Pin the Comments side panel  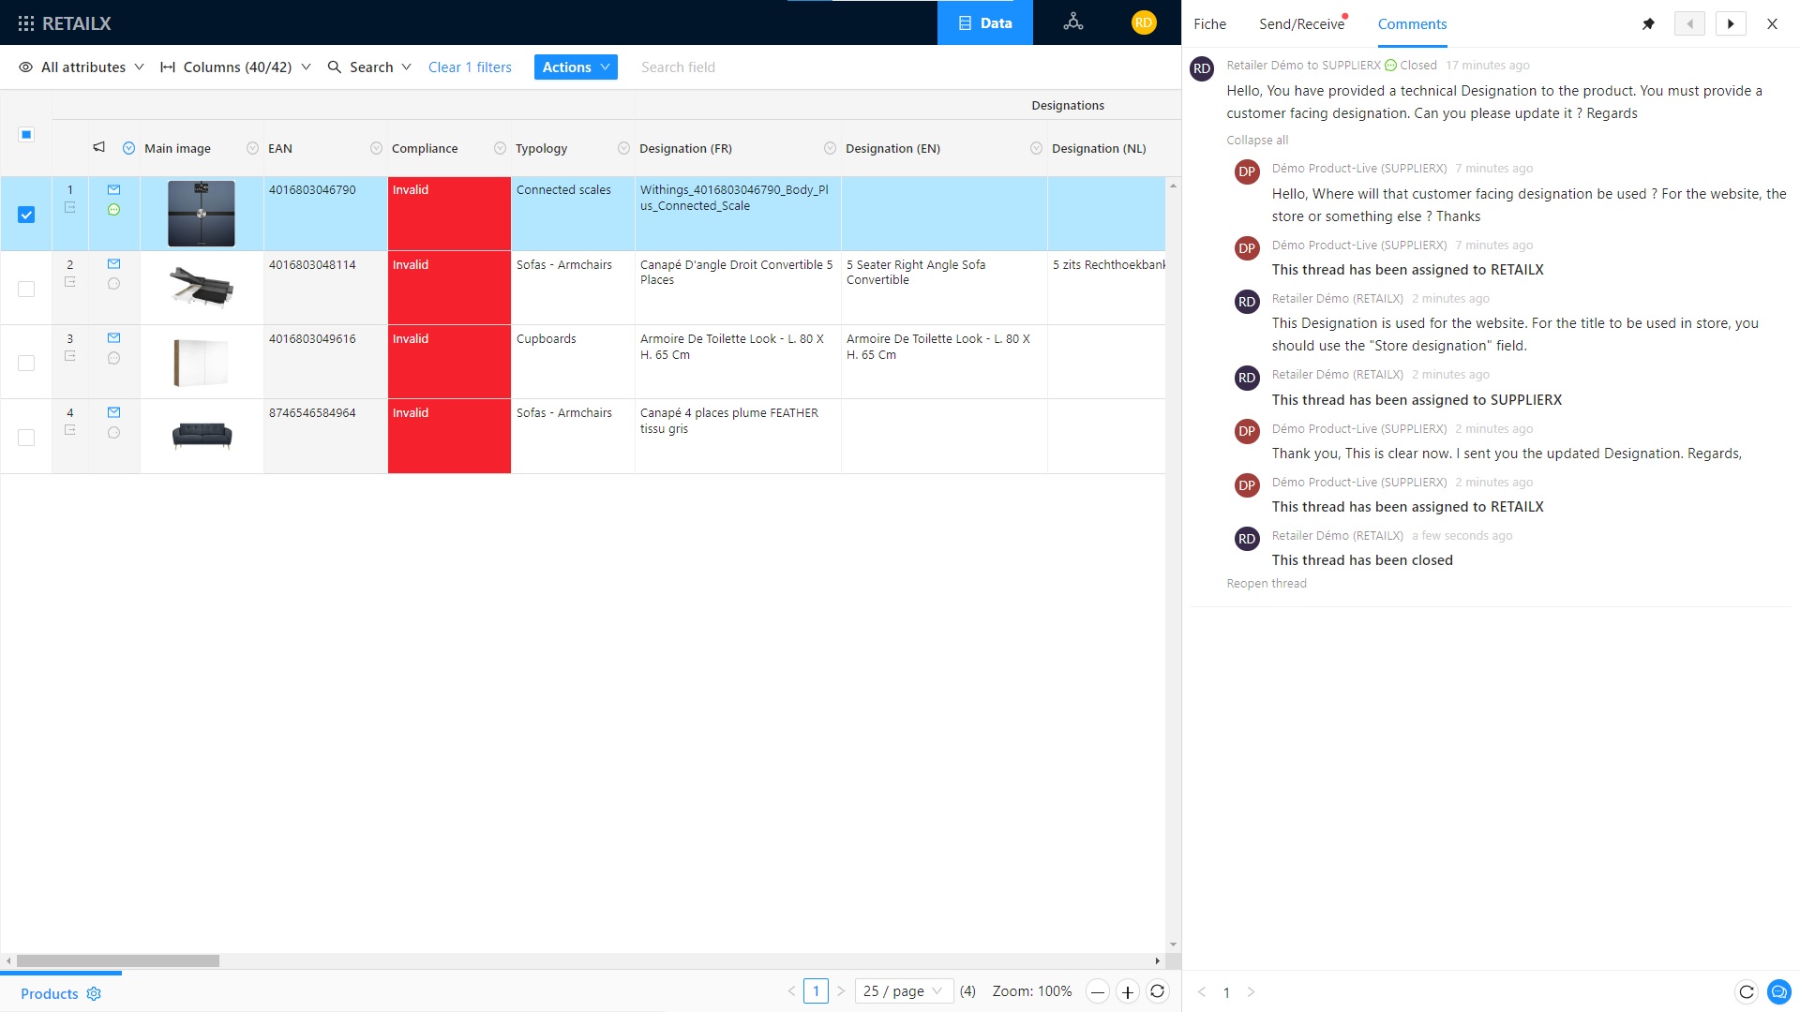click(x=1648, y=23)
